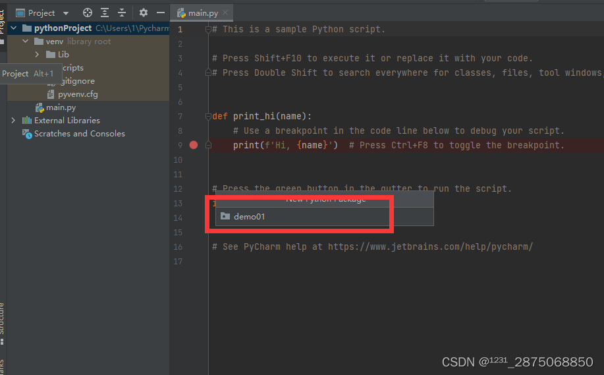
Task: Select pythonProject root folder
Action: pos(63,28)
